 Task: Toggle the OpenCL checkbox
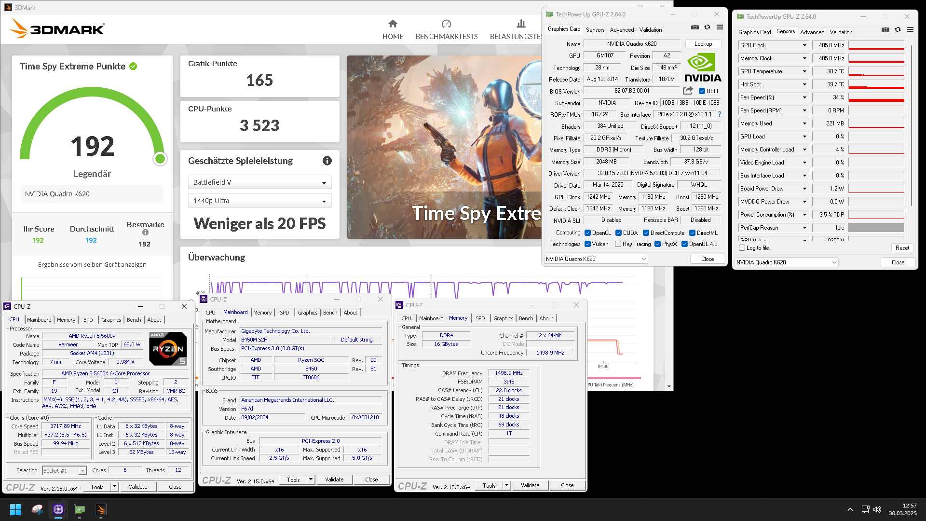click(x=587, y=233)
